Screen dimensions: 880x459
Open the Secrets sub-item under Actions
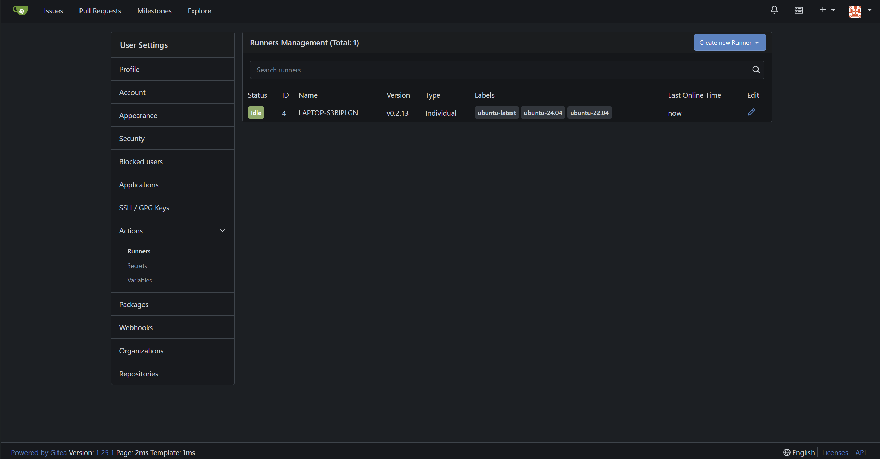point(137,266)
